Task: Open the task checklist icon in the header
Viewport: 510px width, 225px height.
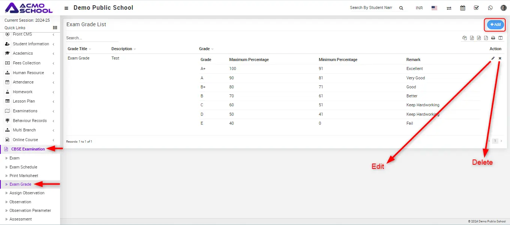Action: click(476, 8)
